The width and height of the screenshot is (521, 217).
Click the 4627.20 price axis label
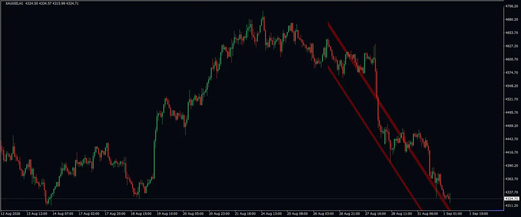(511, 46)
